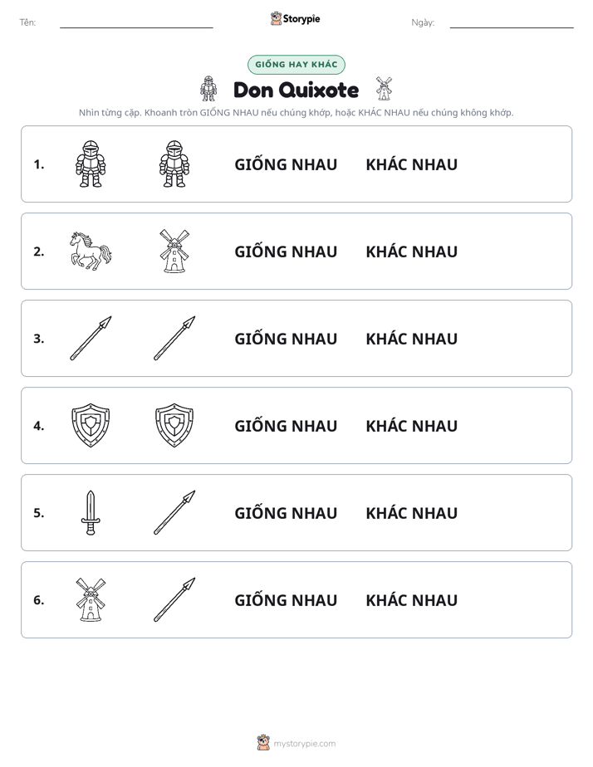Click the first knight icon in row 1
593x767 pixels.
[91, 164]
